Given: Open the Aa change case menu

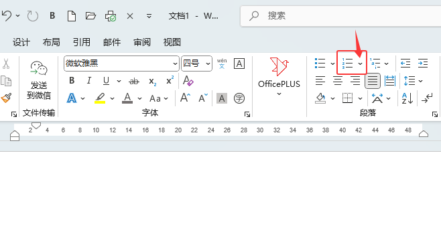Looking at the screenshot, I should tap(158, 98).
